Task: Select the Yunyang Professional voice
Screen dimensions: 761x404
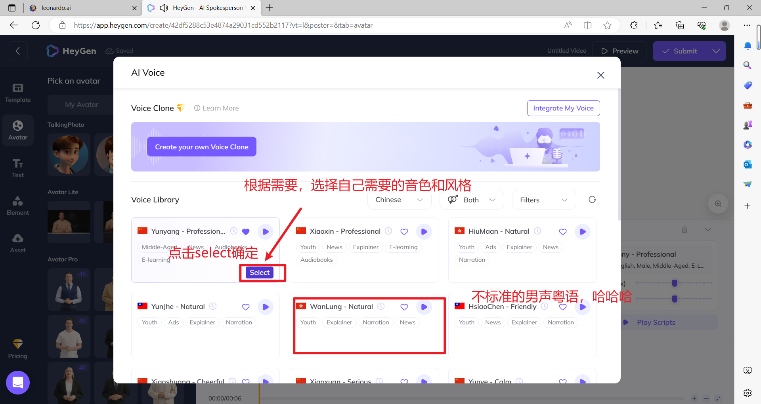Action: click(x=260, y=273)
